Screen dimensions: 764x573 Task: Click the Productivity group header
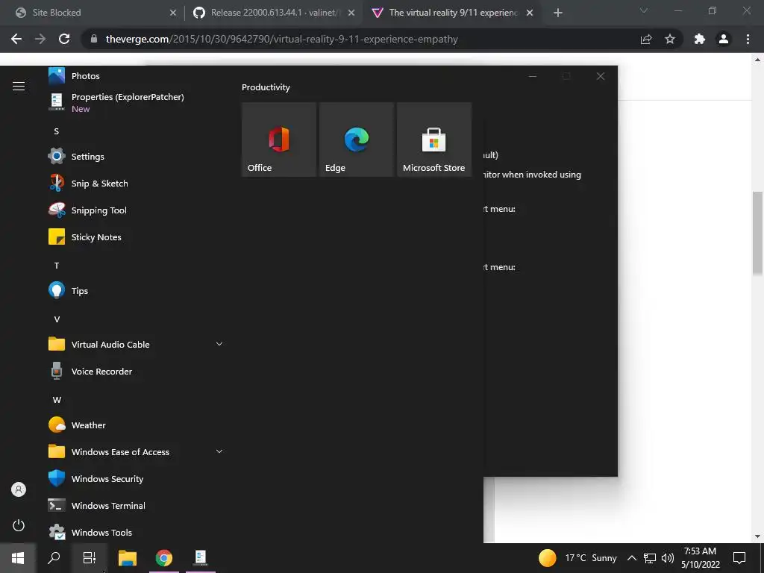[266, 87]
